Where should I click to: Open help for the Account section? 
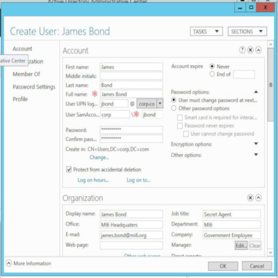242,50
